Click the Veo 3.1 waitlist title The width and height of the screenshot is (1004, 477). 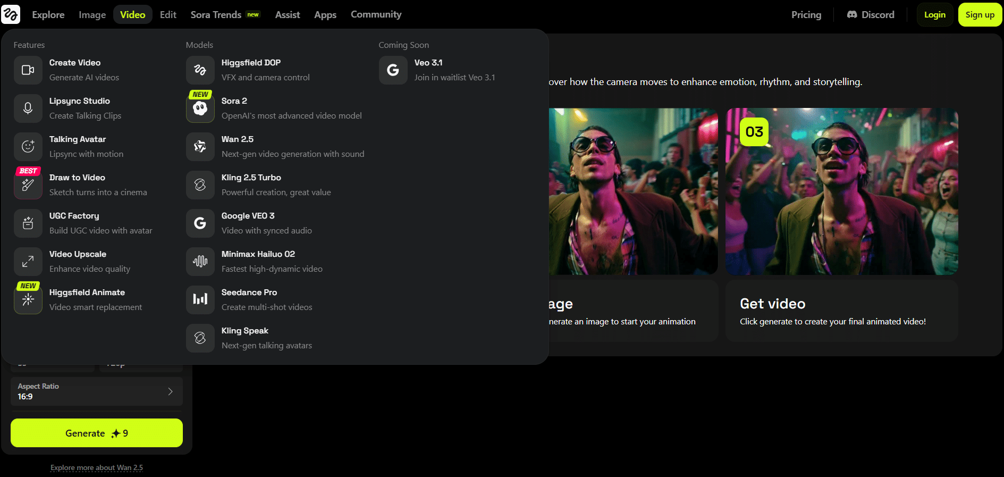428,63
